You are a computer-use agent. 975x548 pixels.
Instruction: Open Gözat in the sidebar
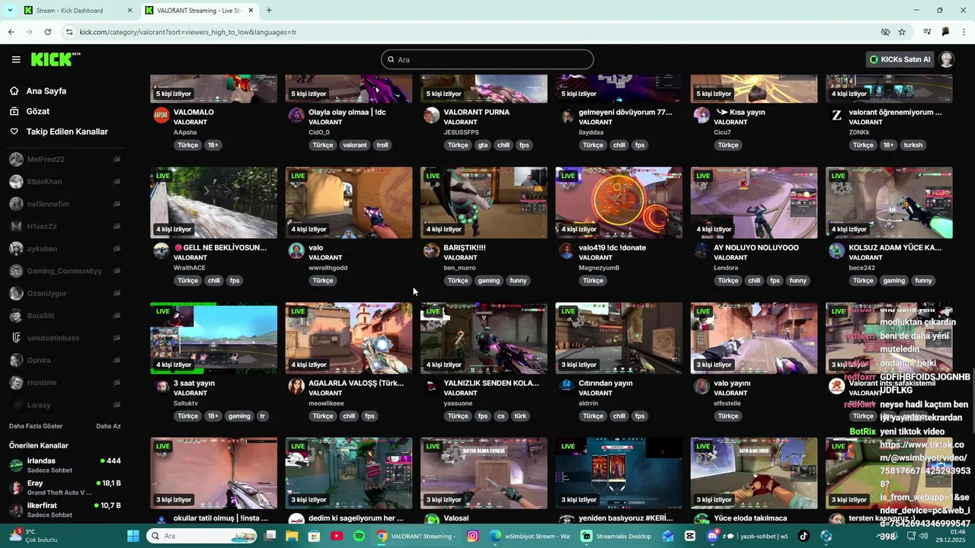click(38, 111)
